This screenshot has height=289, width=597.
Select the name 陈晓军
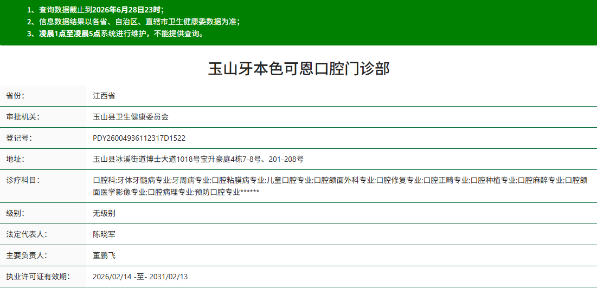[x=104, y=234]
